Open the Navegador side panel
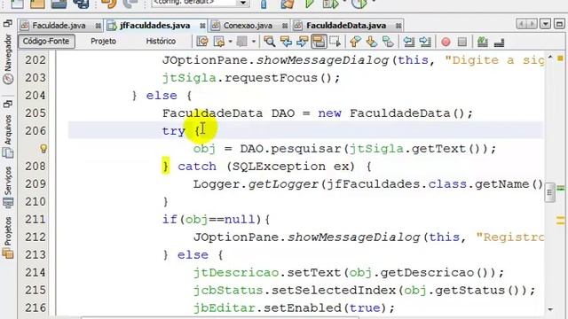 (x=8, y=59)
